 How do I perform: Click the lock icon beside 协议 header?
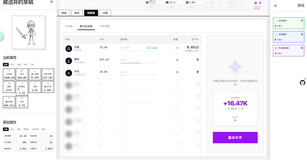click(275, 5)
